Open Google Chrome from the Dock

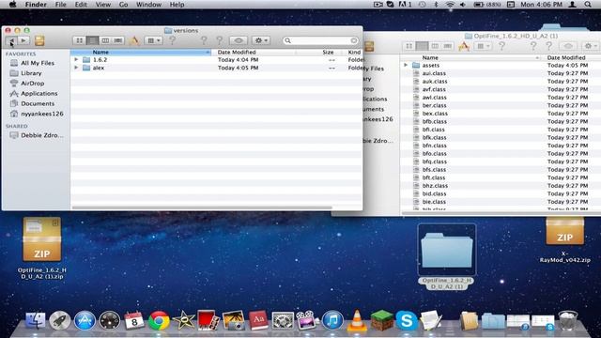pos(159,320)
